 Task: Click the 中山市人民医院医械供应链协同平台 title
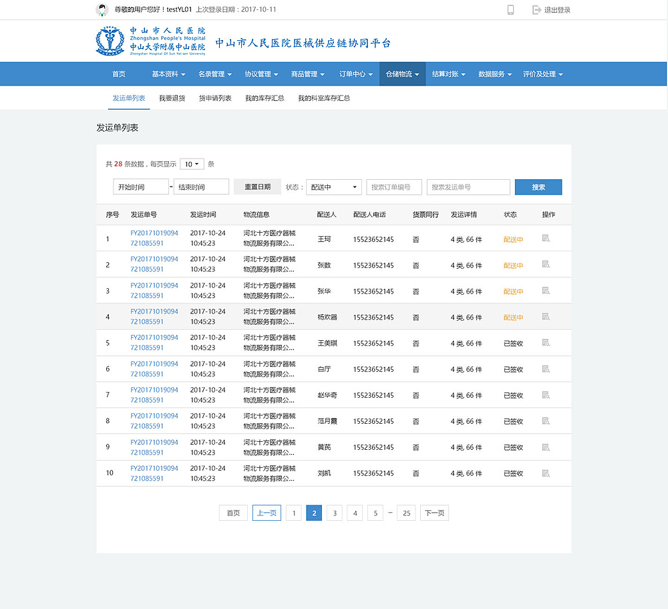[303, 43]
